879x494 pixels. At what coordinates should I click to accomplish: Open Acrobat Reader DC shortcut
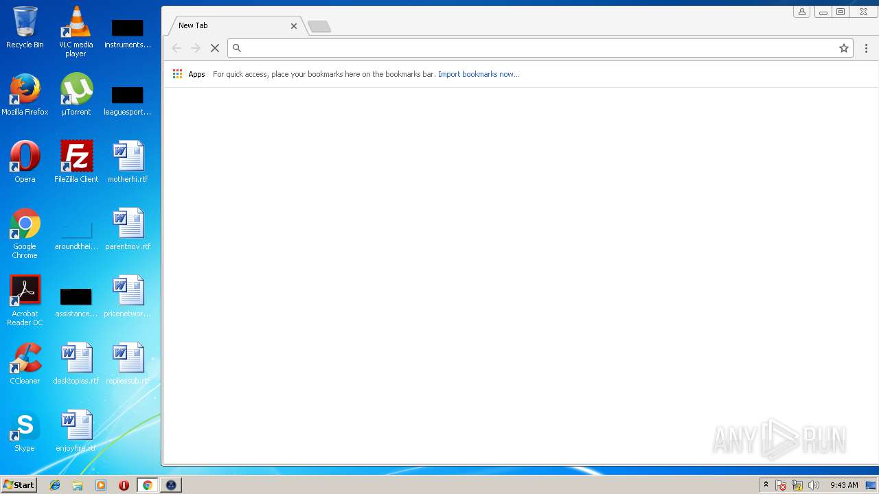tap(25, 301)
